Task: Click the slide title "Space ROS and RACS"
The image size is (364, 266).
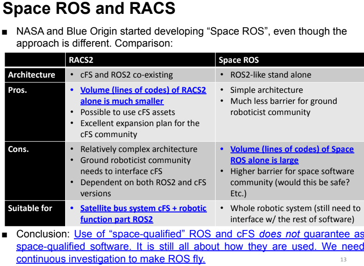Action: pyautogui.click(x=89, y=8)
